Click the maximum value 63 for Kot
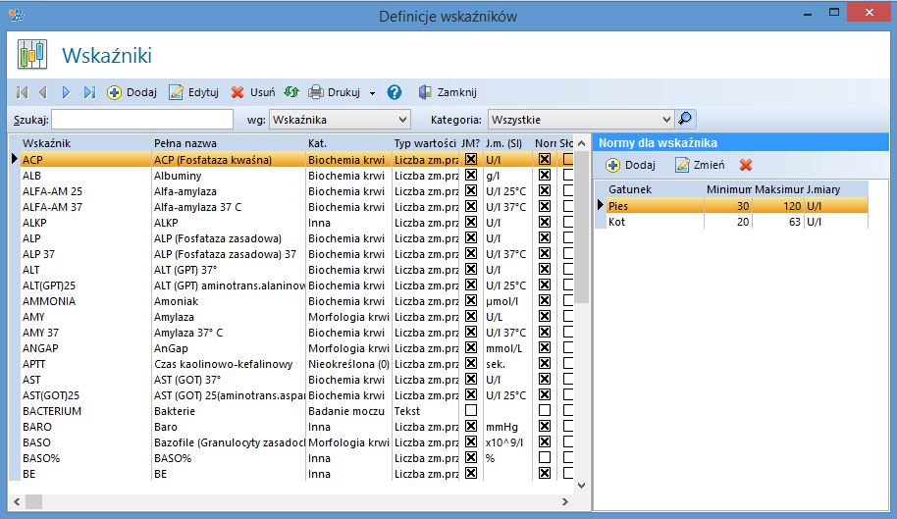The image size is (897, 519). tap(778, 222)
